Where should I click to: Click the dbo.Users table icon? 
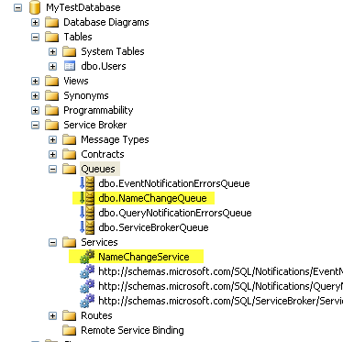70,66
